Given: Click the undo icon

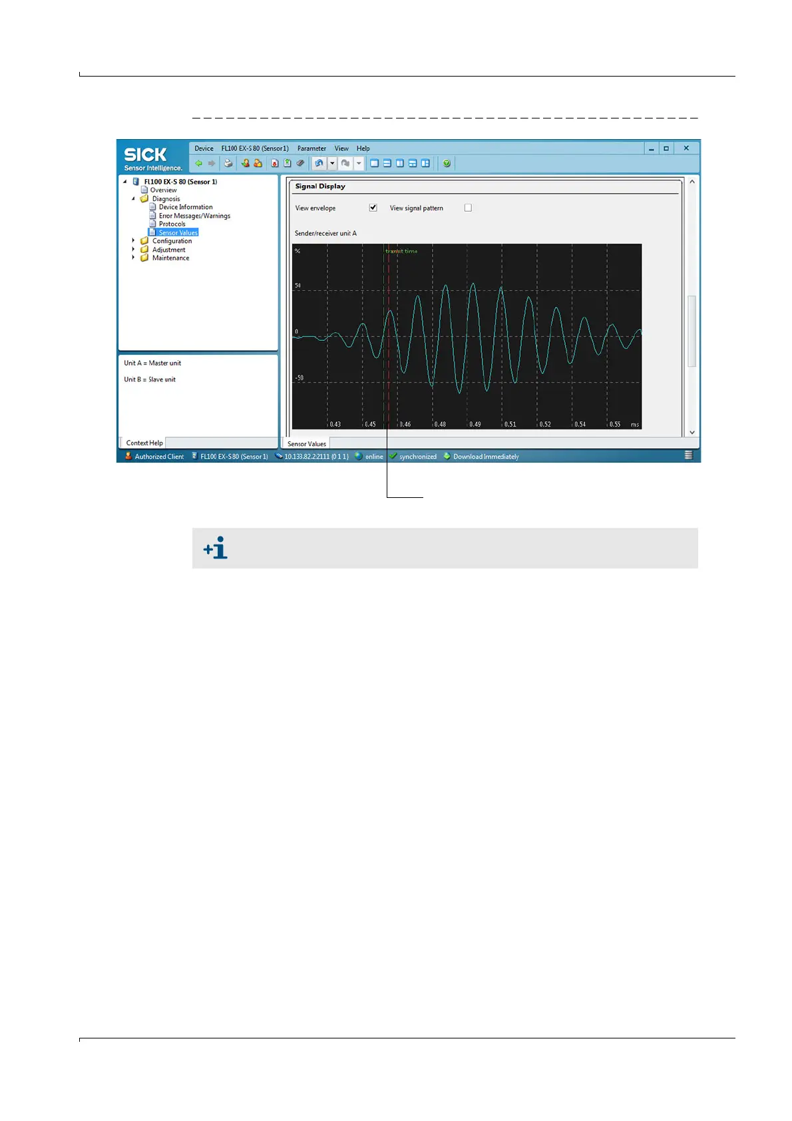Looking at the screenshot, I should click(319, 163).
